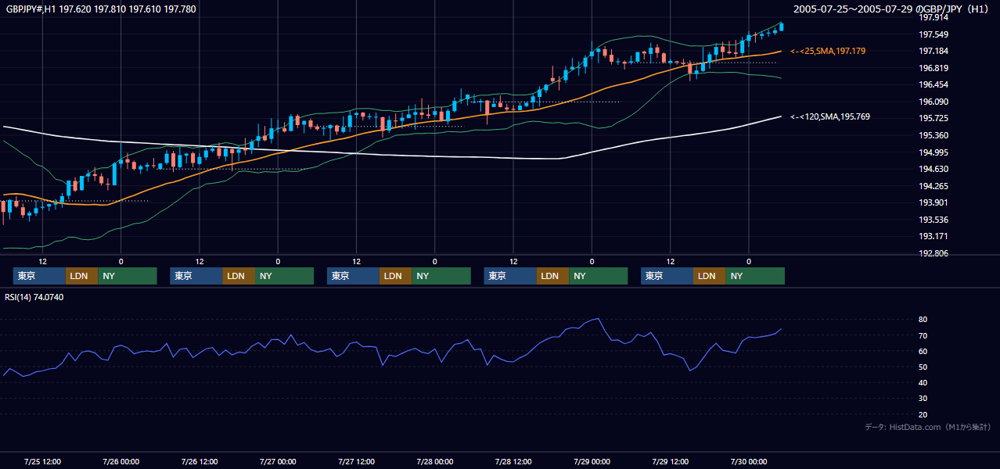This screenshot has height=469, width=1000.
Task: Select price level 193.536 on the axis
Action: pos(934,220)
